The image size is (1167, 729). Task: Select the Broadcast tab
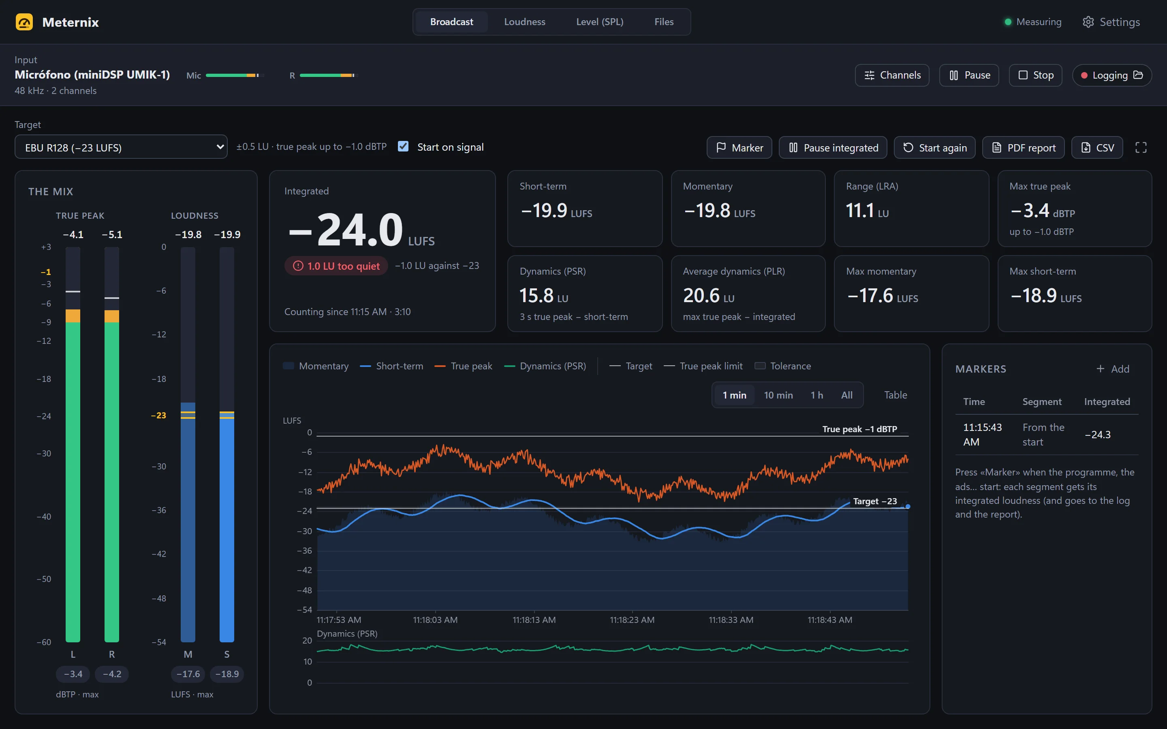[x=451, y=22]
